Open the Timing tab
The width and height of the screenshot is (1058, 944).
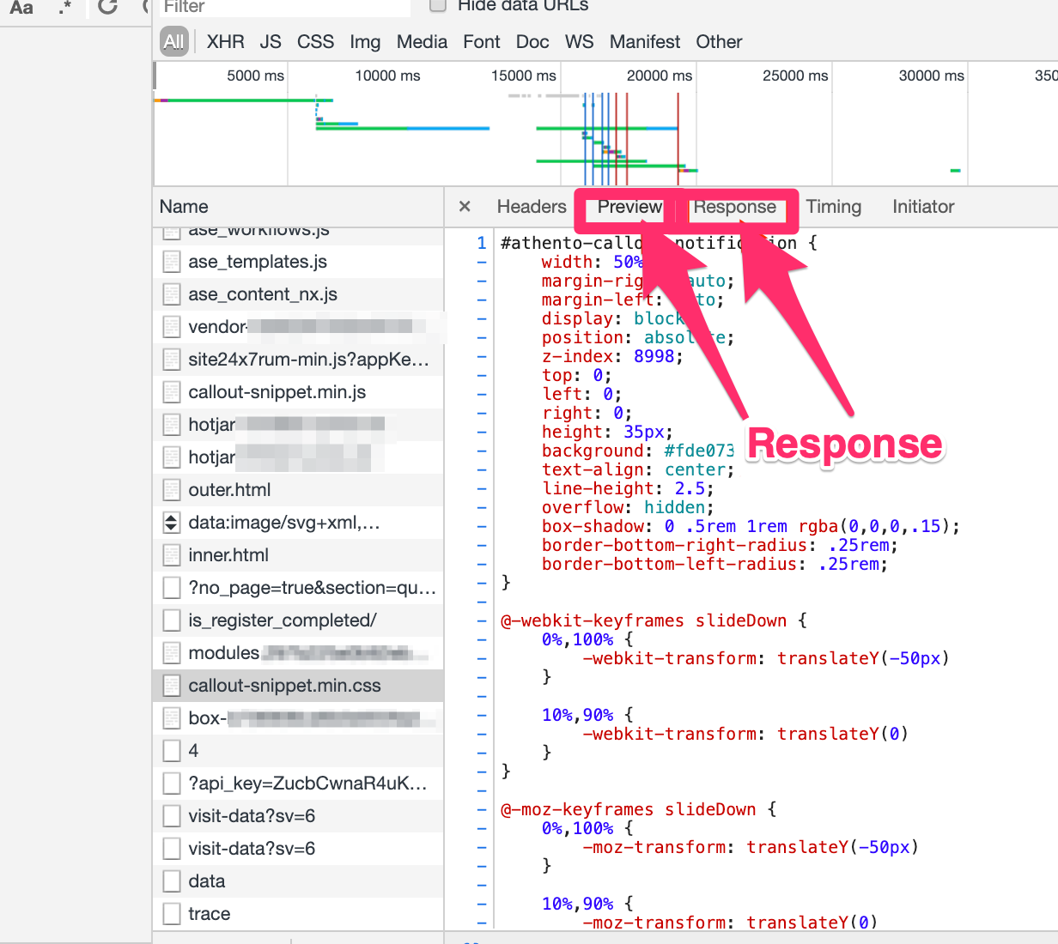click(833, 207)
